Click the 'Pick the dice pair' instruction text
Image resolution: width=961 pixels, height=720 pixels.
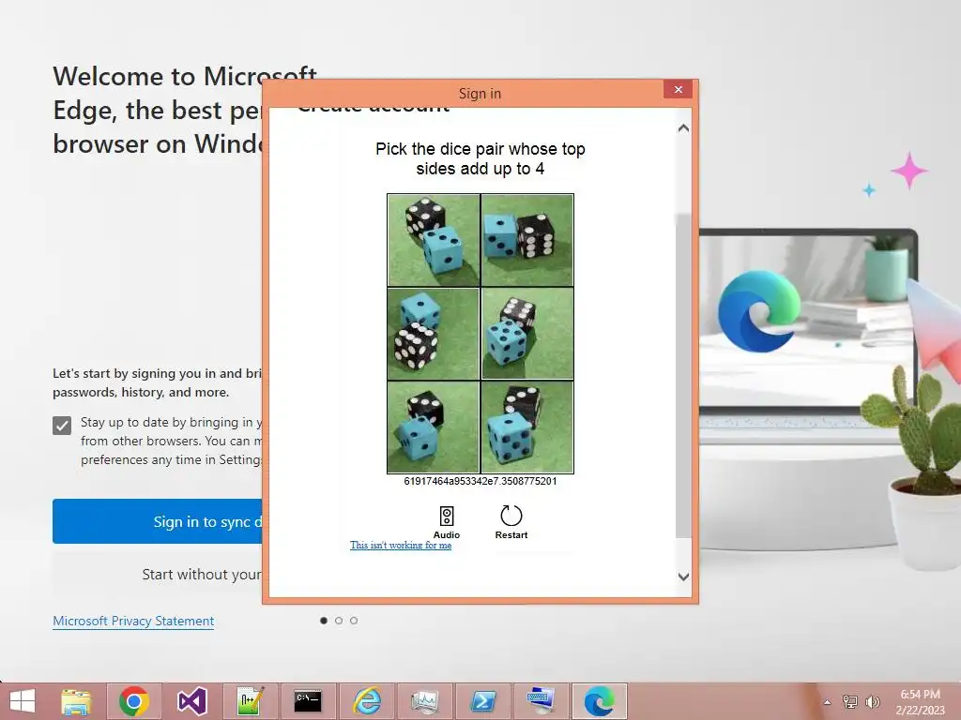(480, 158)
